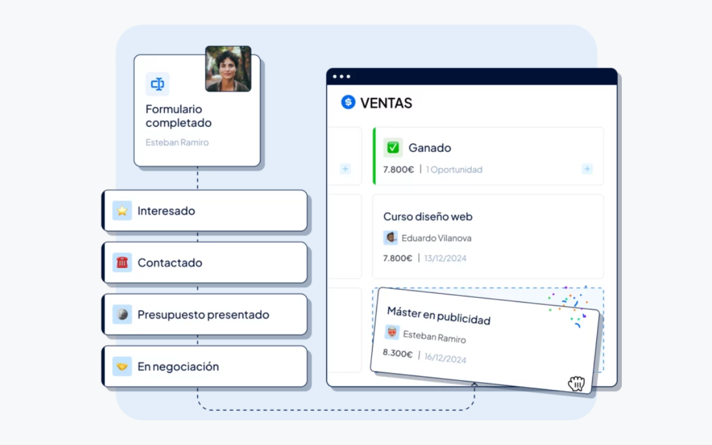
Task: Click the red telephone icon beside Contactado
Action: [x=122, y=262]
